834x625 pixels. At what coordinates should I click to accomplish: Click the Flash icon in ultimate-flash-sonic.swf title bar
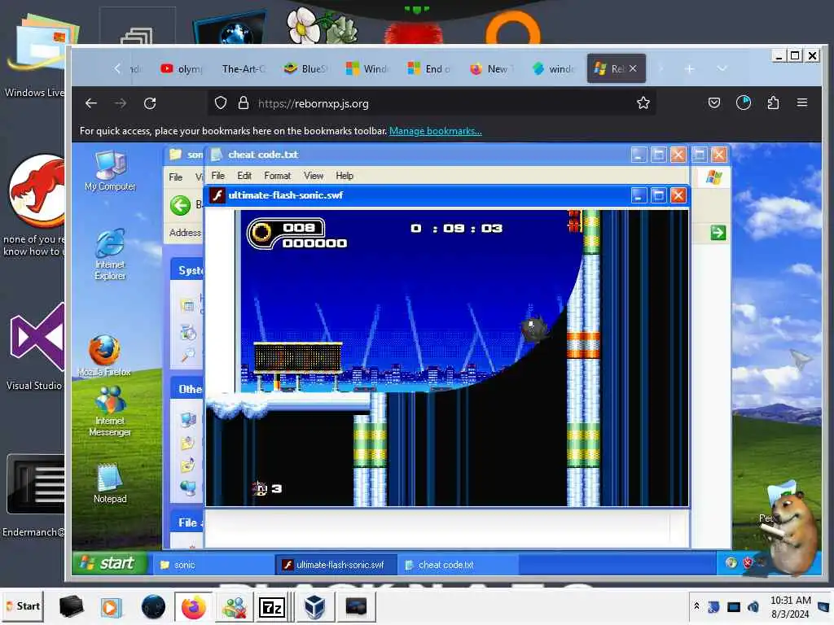217,195
